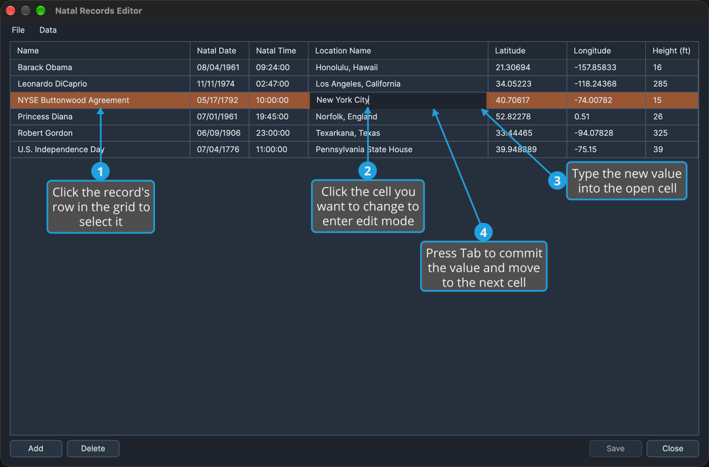
Task: Click the Los Angeles, California location cell
Action: coord(398,84)
